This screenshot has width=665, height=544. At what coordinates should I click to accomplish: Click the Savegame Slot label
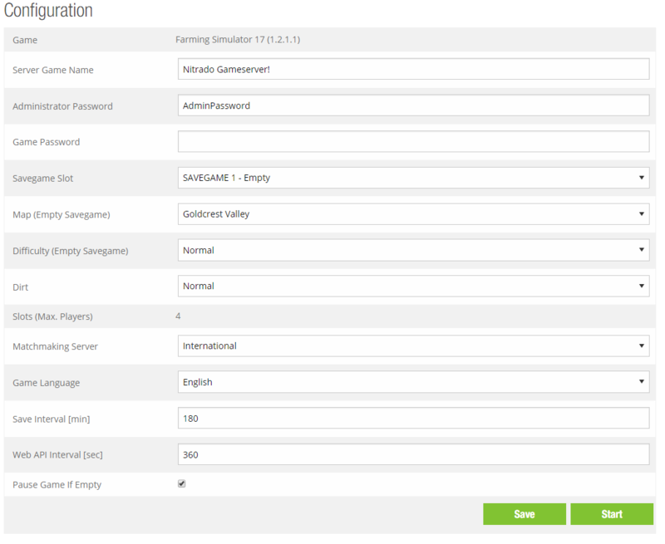click(43, 179)
